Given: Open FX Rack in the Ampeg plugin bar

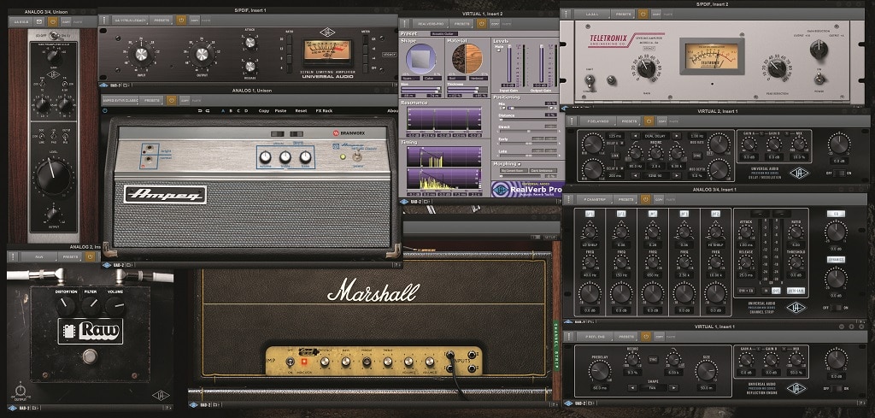Looking at the screenshot, I should pos(325,110).
